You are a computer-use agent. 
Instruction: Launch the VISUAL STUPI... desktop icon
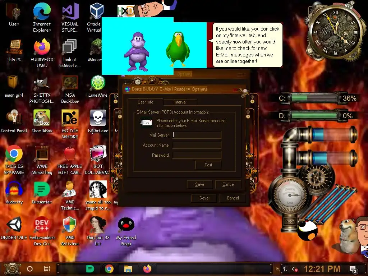pyautogui.click(x=70, y=17)
